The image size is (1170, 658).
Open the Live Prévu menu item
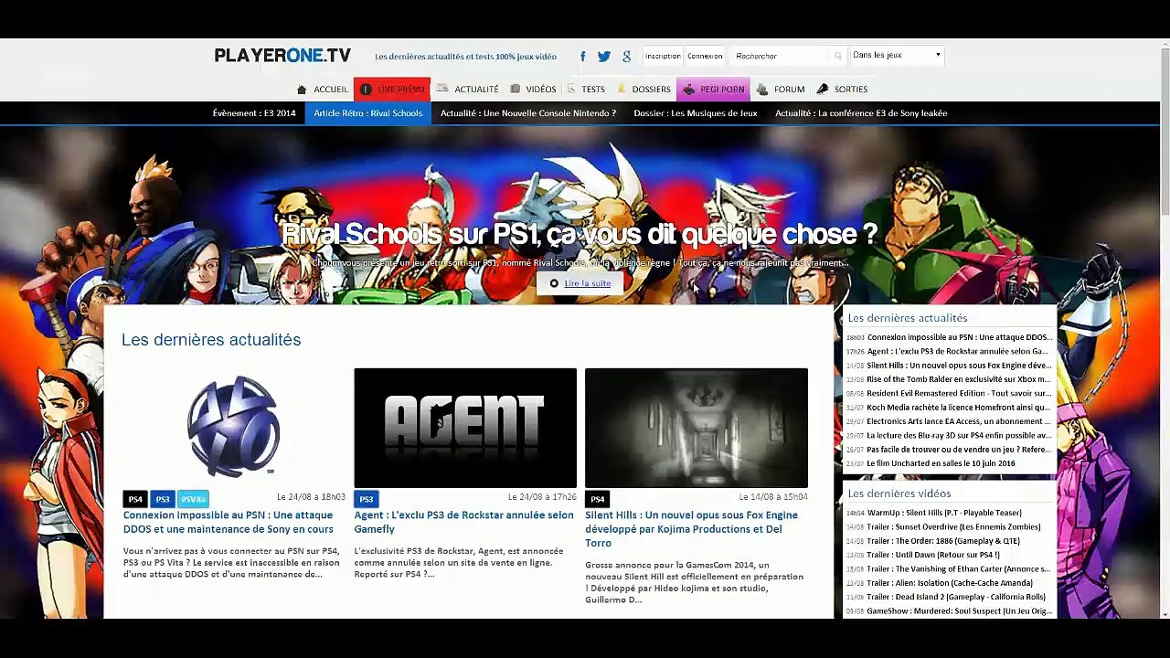click(392, 90)
